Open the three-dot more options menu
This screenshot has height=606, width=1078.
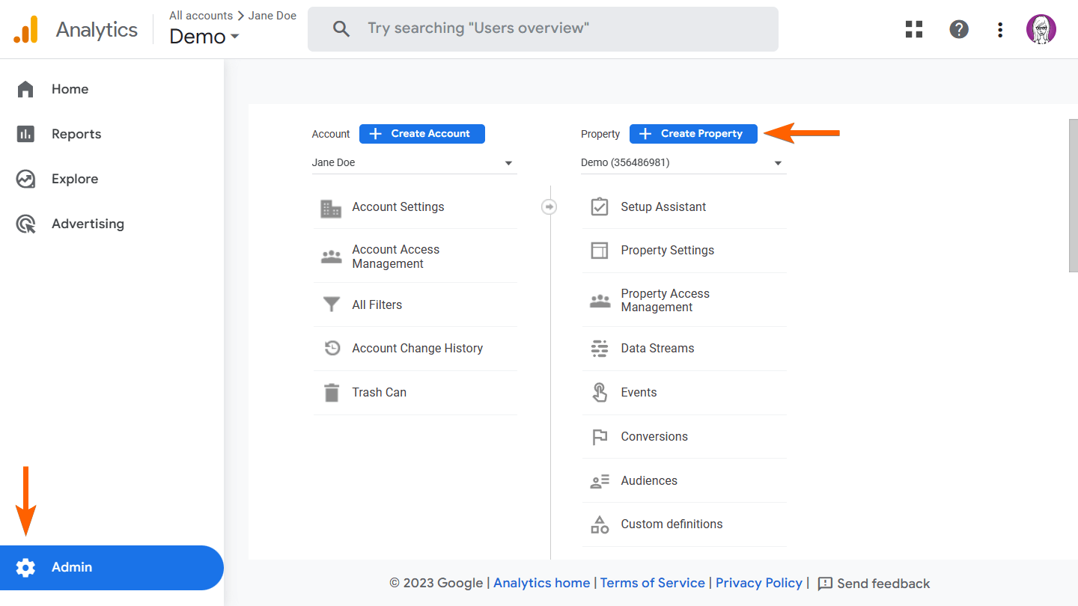point(1000,29)
